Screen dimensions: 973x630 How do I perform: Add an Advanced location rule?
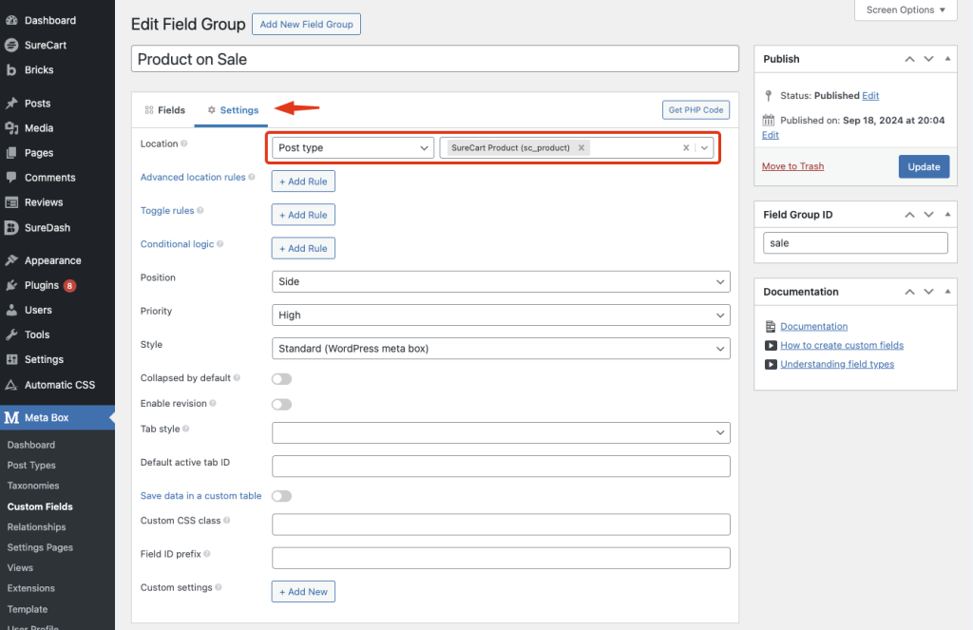(x=303, y=181)
